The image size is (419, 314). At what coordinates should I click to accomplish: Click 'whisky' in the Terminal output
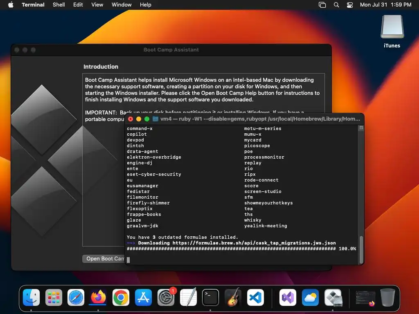[252, 220]
